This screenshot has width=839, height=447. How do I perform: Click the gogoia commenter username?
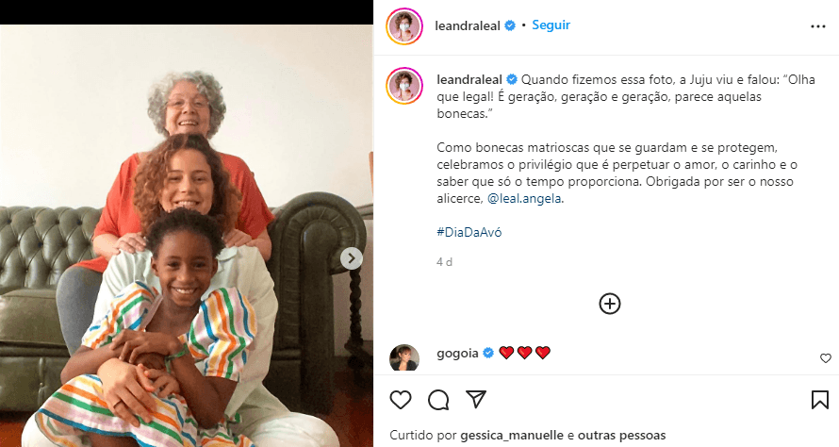tap(457, 354)
